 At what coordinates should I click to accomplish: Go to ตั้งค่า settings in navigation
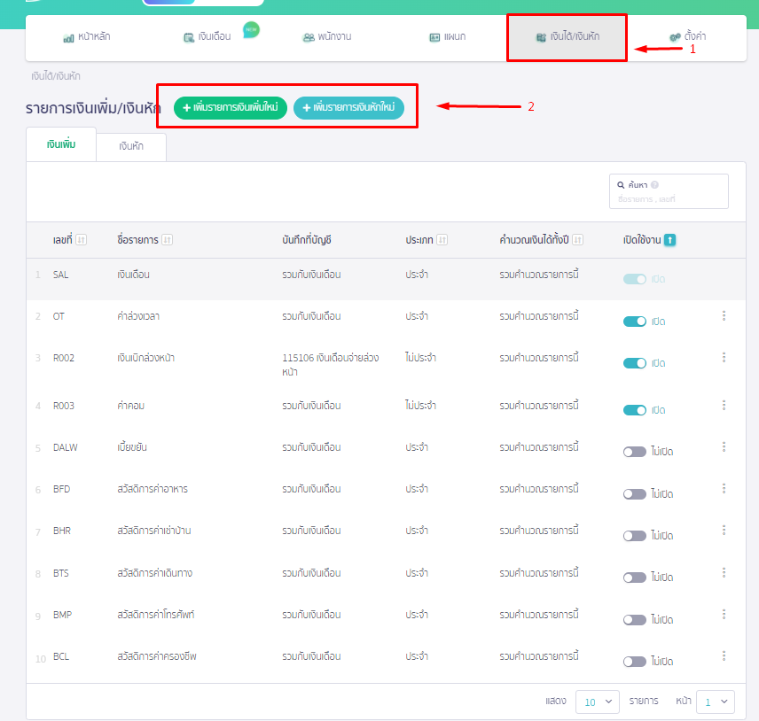click(688, 37)
